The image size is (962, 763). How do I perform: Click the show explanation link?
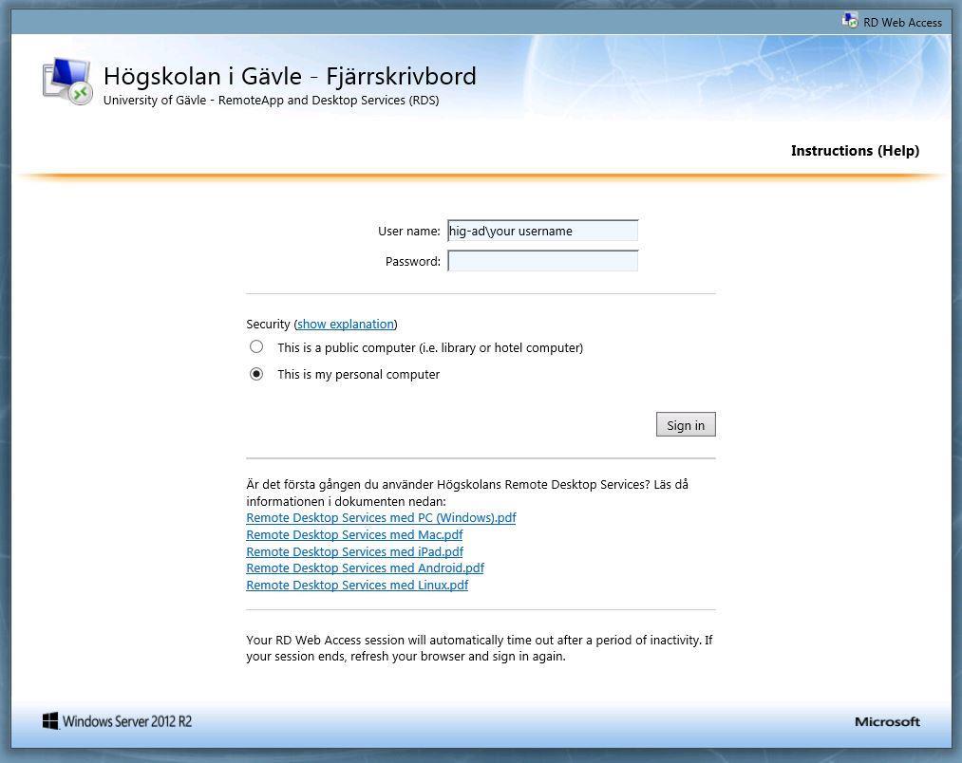point(346,324)
